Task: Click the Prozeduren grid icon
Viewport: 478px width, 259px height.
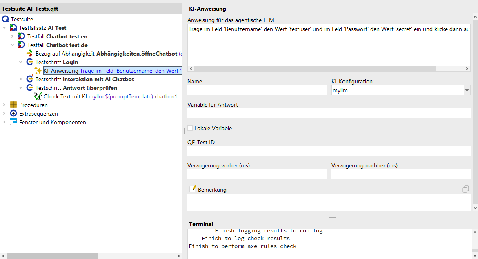Action: coord(13,105)
